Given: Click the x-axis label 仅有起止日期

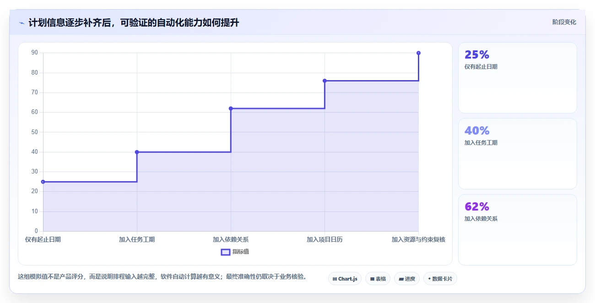Looking at the screenshot, I should pyautogui.click(x=43, y=239).
